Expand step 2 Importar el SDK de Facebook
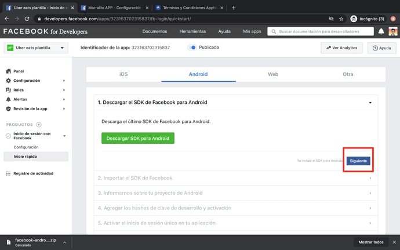The width and height of the screenshot is (400, 250). click(x=236, y=177)
